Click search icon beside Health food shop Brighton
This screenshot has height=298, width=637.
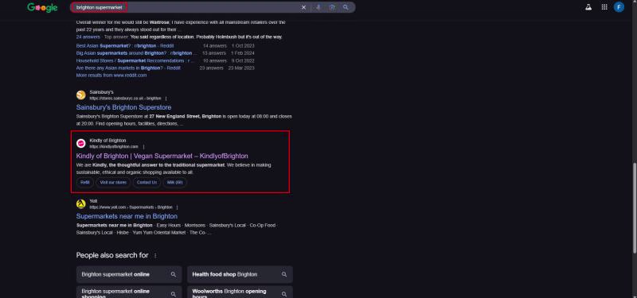click(284, 274)
